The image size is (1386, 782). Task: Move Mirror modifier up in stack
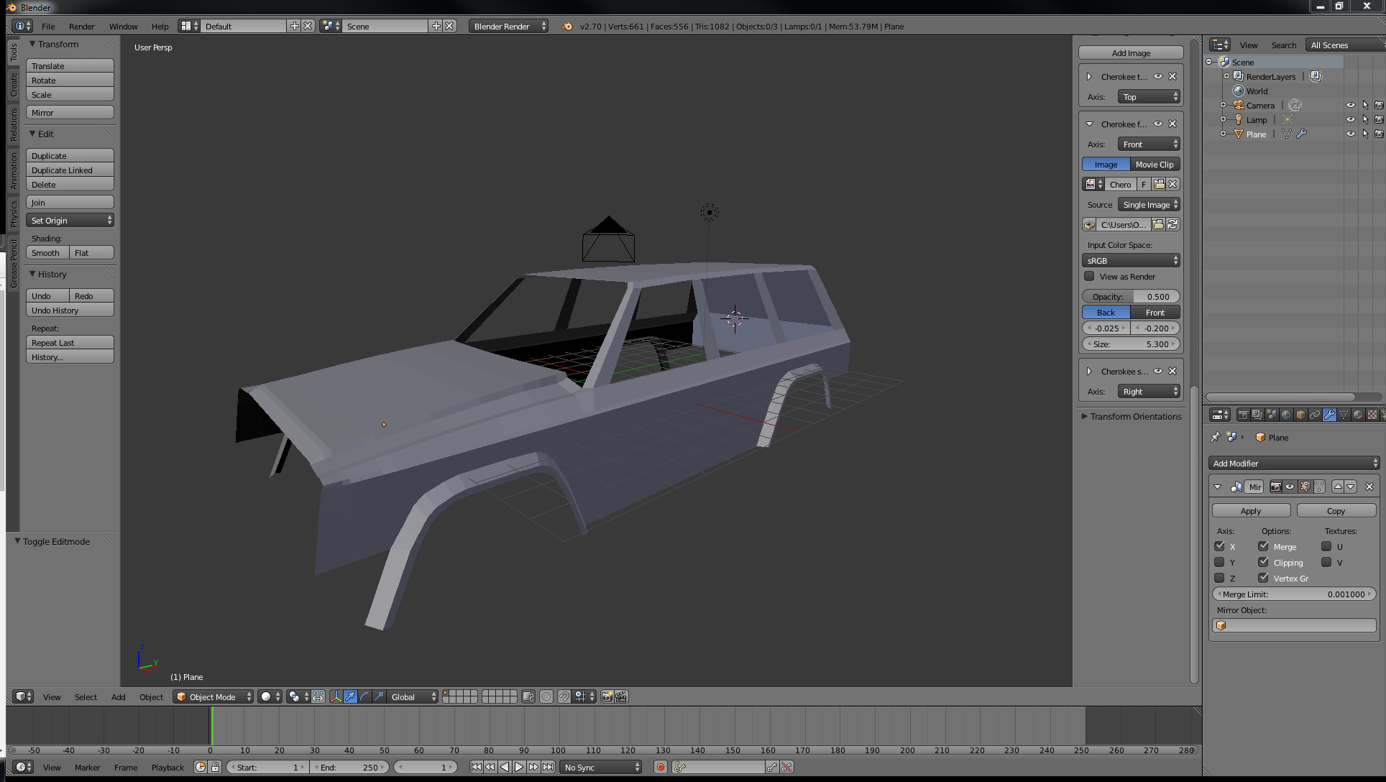point(1338,487)
